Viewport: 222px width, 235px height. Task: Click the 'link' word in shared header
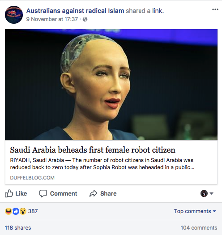158,11
